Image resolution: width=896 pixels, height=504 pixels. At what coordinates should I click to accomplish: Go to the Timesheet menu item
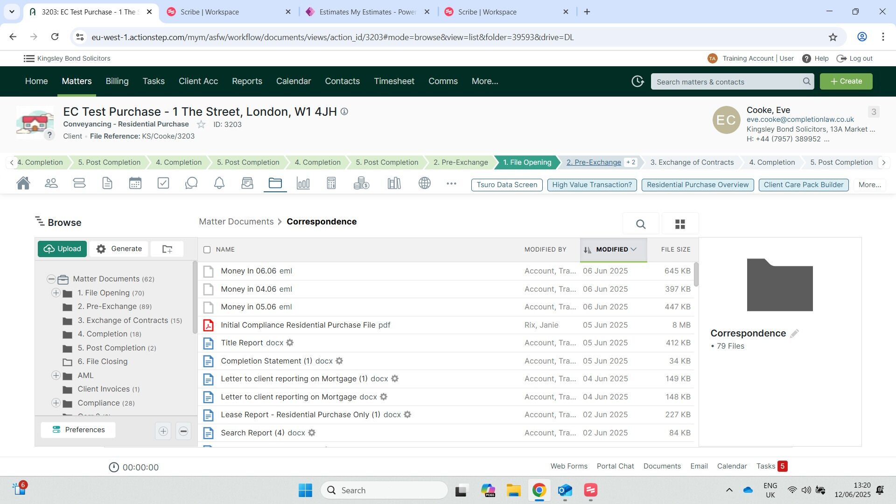coord(394,81)
